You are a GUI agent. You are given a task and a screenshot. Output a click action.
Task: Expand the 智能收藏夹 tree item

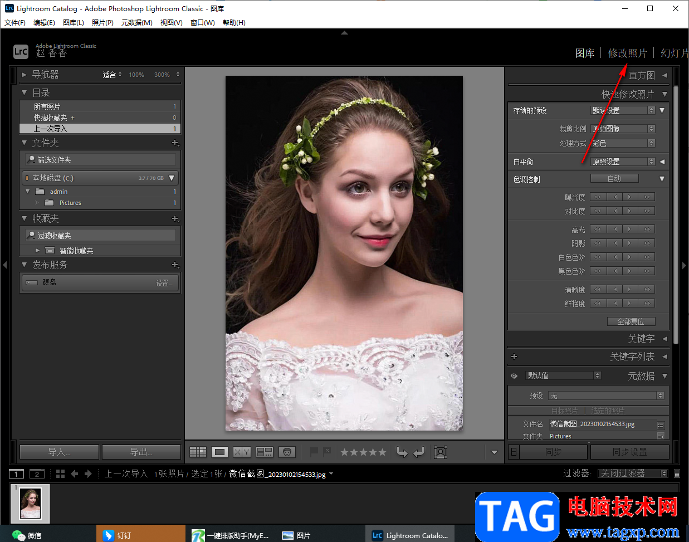[x=37, y=251]
